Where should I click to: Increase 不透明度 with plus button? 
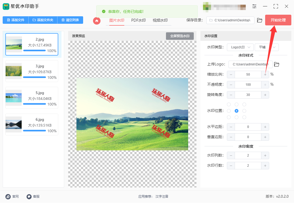[x=265, y=84]
